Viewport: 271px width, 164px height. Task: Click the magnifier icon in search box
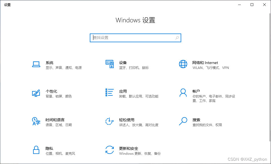[x=177, y=38]
